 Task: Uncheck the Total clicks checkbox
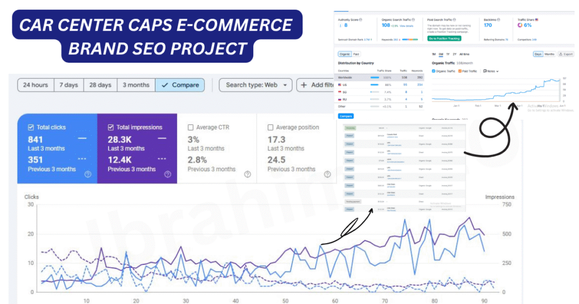pyautogui.click(x=32, y=128)
